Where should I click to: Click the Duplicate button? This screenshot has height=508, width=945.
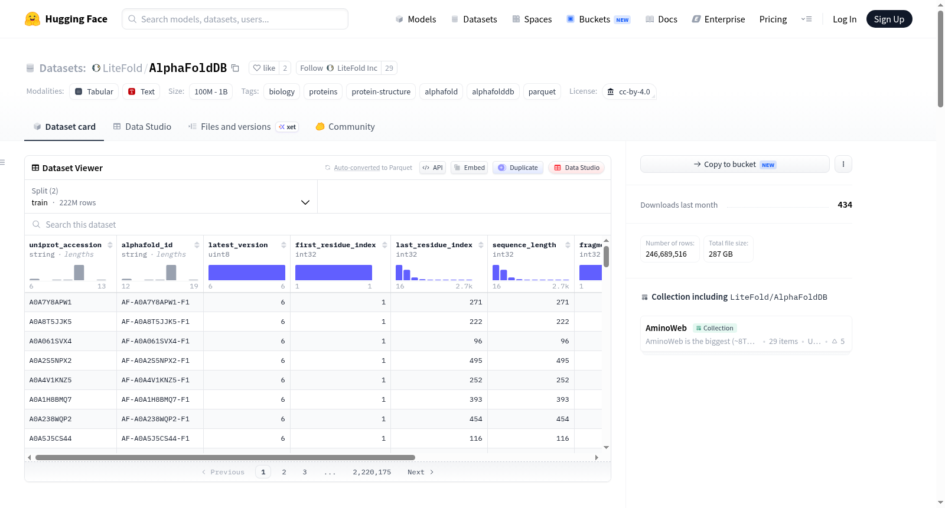[518, 168]
